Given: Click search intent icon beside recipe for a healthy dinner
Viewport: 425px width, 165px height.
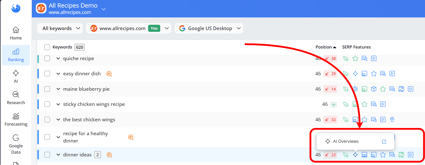Looking at the screenshot, I should [131, 137].
